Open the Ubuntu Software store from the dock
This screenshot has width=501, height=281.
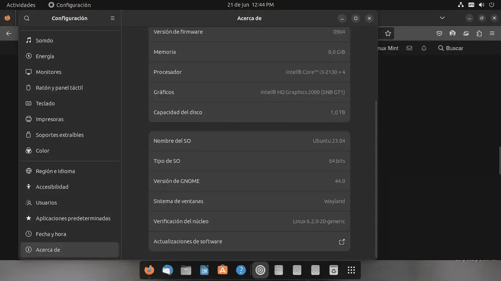click(223, 270)
